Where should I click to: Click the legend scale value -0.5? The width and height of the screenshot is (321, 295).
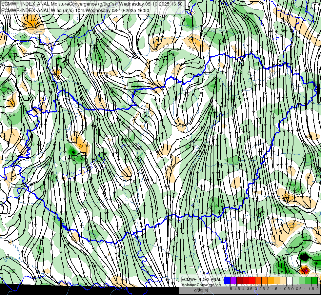coord(286,289)
